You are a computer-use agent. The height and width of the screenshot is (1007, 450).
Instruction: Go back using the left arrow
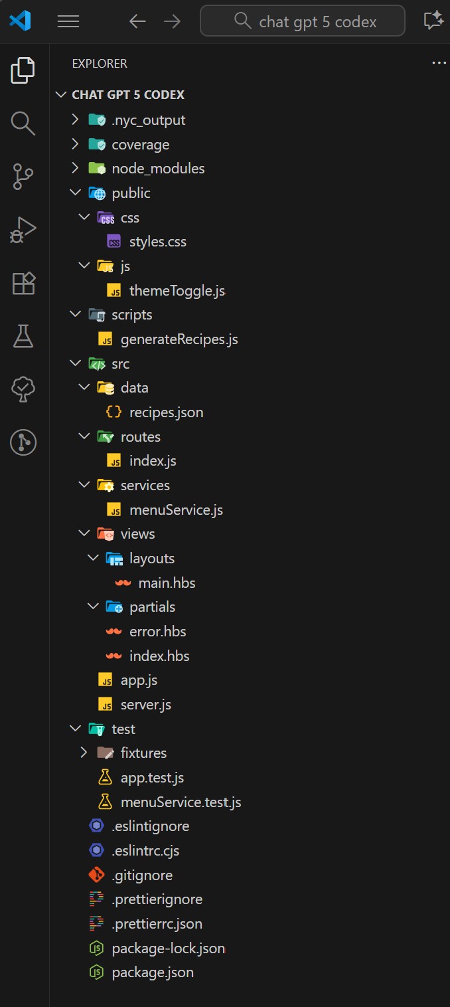pyautogui.click(x=137, y=21)
